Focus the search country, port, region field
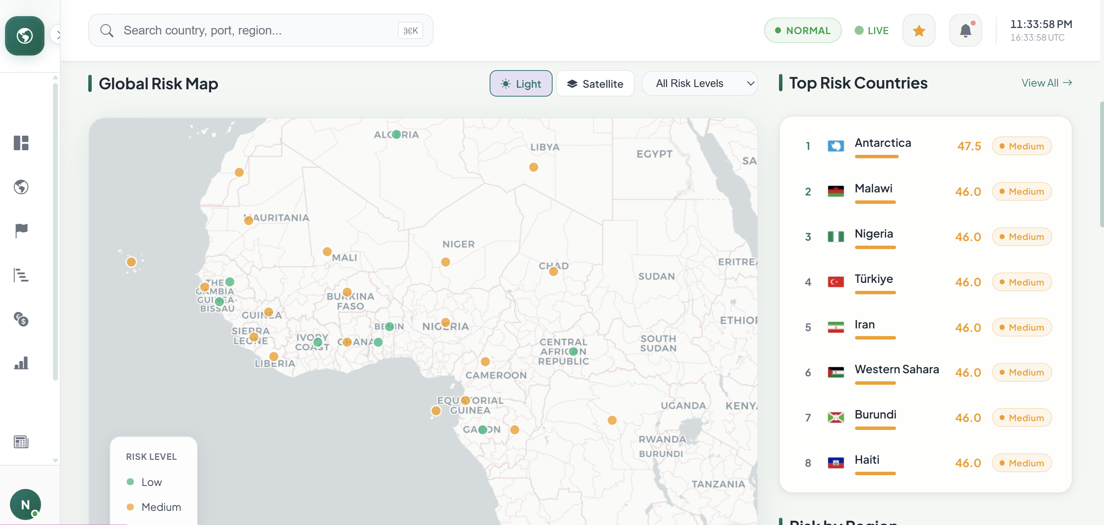The image size is (1104, 525). click(x=261, y=30)
